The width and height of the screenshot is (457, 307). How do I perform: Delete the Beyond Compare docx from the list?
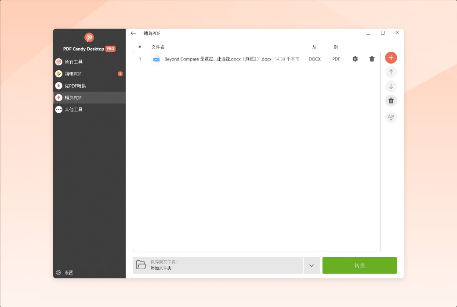372,59
